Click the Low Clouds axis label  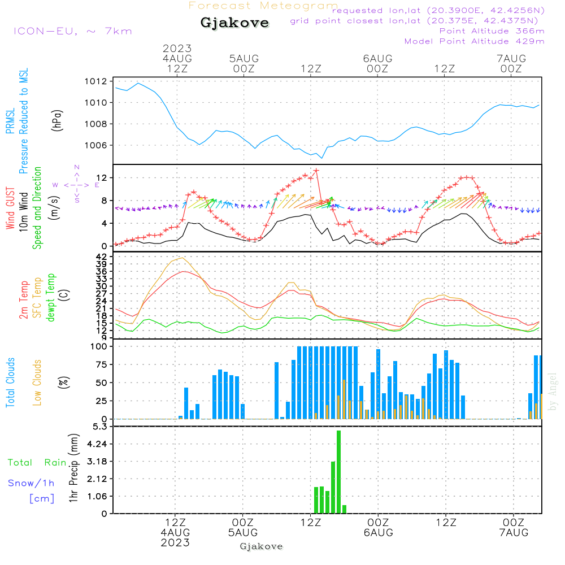tap(37, 383)
